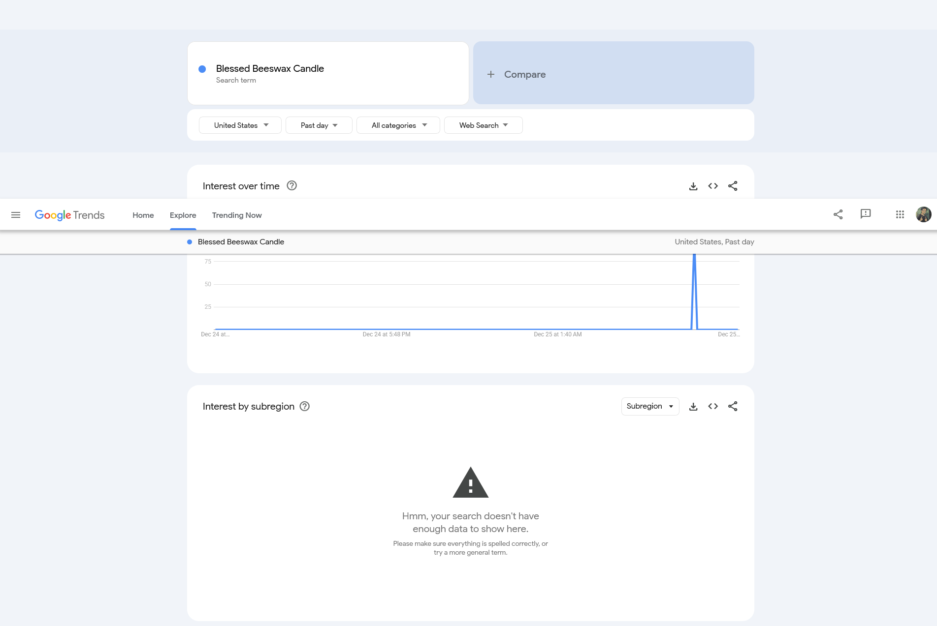This screenshot has height=626, width=937.
Task: Open the Google account avatar
Action: tap(923, 214)
